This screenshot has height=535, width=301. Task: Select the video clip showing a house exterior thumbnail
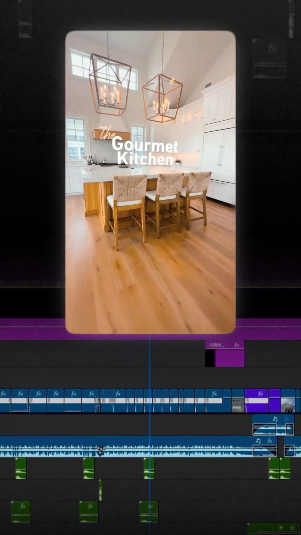click(x=288, y=400)
